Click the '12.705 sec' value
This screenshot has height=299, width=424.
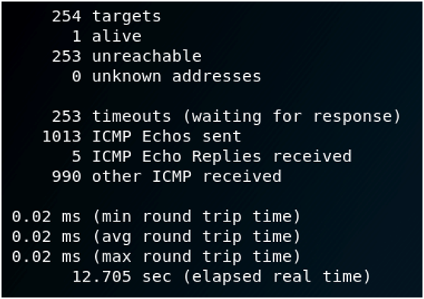click(x=122, y=277)
